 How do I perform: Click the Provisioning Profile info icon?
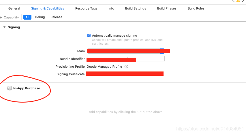tap(126, 67)
